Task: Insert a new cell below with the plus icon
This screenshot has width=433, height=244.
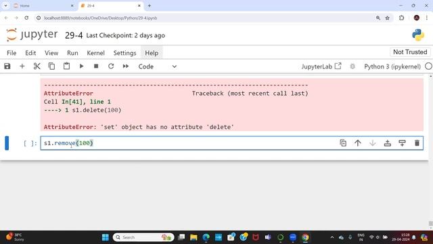Action: (x=22, y=66)
